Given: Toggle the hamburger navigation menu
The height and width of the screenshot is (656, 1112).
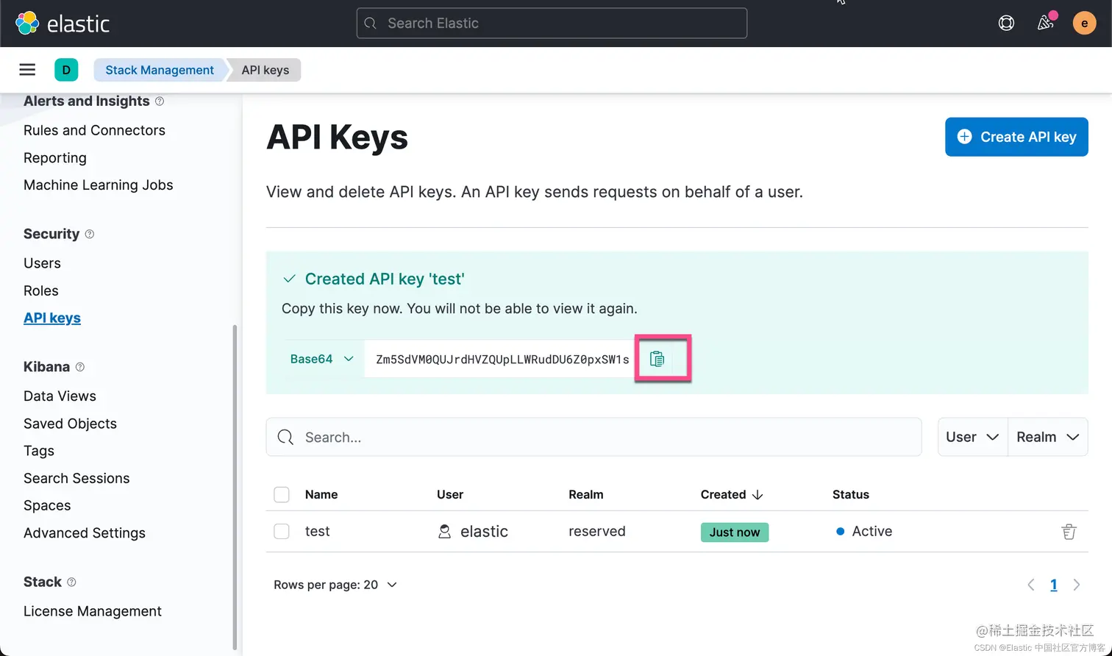Looking at the screenshot, I should pos(27,70).
